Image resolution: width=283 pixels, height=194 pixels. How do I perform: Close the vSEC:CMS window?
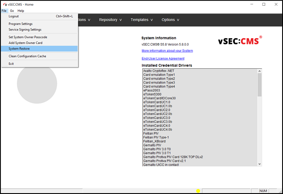pyautogui.click(x=276, y=4)
